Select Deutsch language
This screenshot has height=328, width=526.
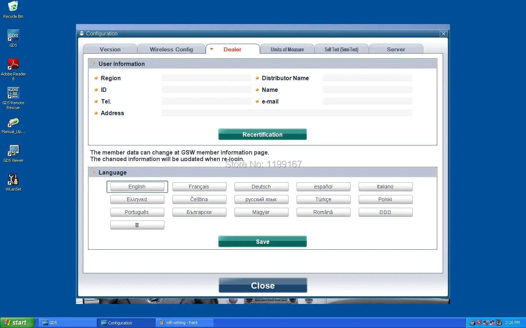(x=261, y=187)
